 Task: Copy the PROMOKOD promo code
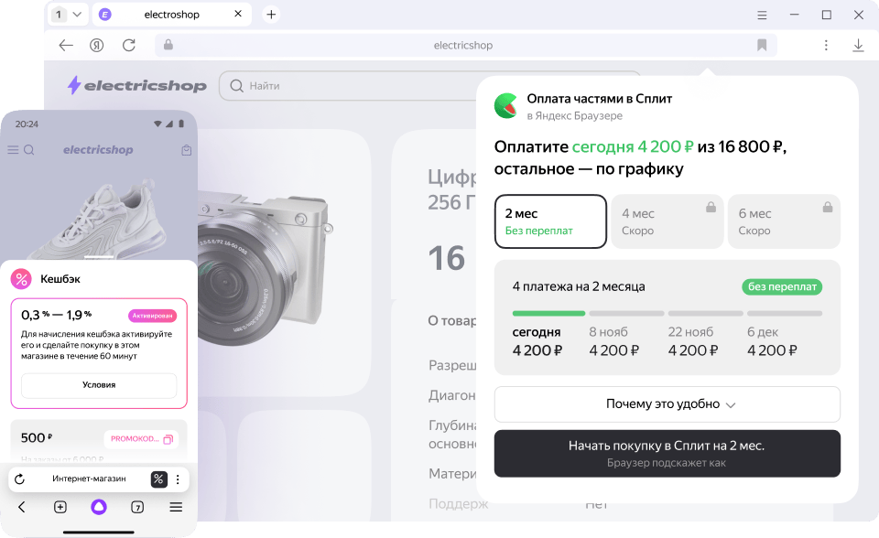click(141, 439)
